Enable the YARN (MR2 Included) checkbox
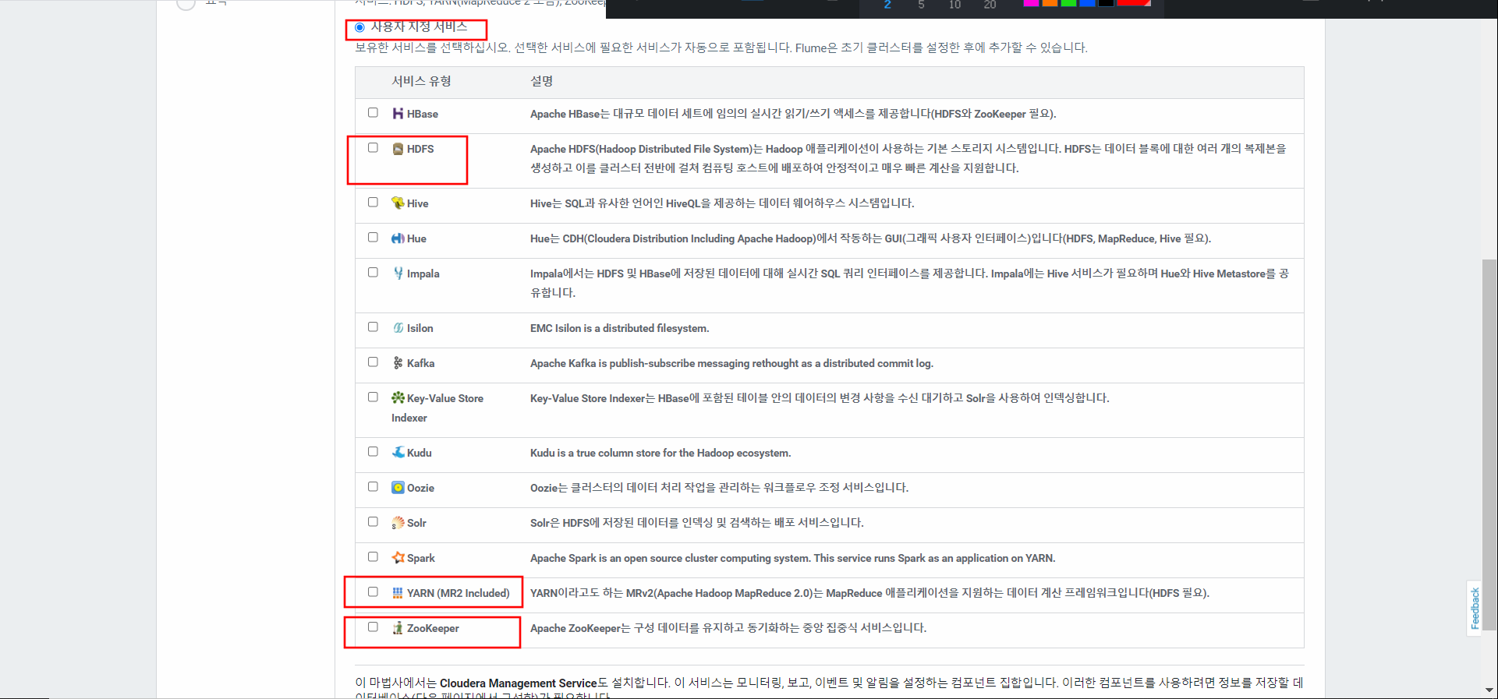Viewport: 1498px width, 699px height. pyautogui.click(x=373, y=591)
